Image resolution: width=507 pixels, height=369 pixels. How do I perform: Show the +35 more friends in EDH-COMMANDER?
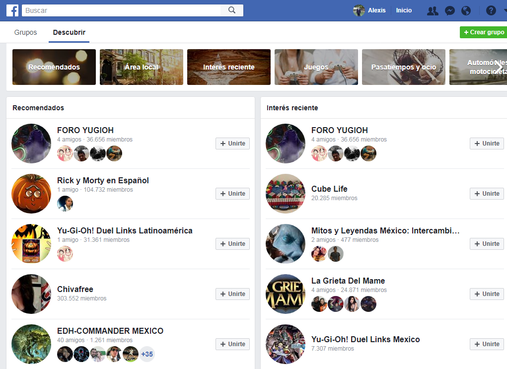[x=147, y=354]
